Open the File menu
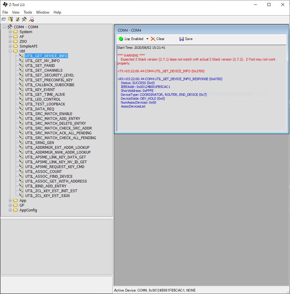The width and height of the screenshot is (290, 294). pyautogui.click(x=5, y=12)
